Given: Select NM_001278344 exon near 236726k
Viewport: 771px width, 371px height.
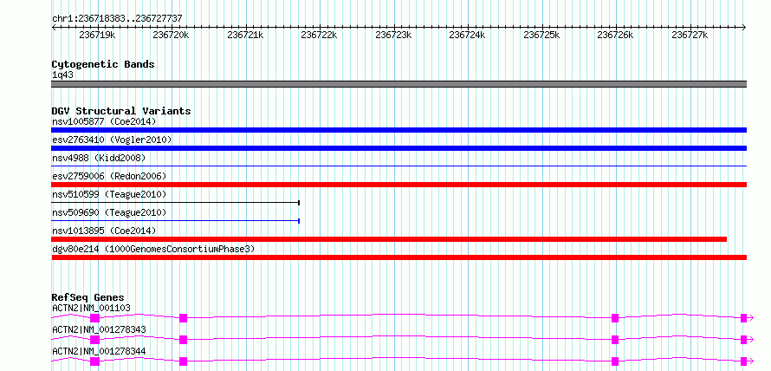Looking at the screenshot, I should 615,361.
